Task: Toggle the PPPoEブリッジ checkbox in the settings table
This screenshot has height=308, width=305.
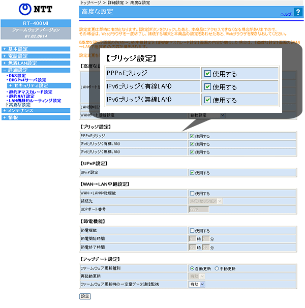Action: [192, 136]
